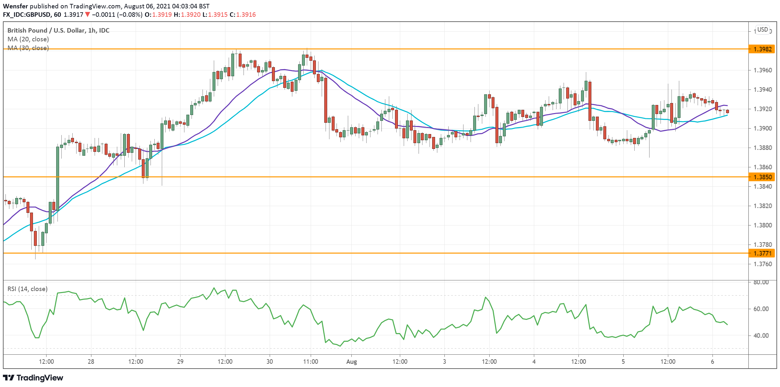Click the FX_IDC:GBPUSD symbol text
The image size is (780, 387).
[x=27, y=15]
